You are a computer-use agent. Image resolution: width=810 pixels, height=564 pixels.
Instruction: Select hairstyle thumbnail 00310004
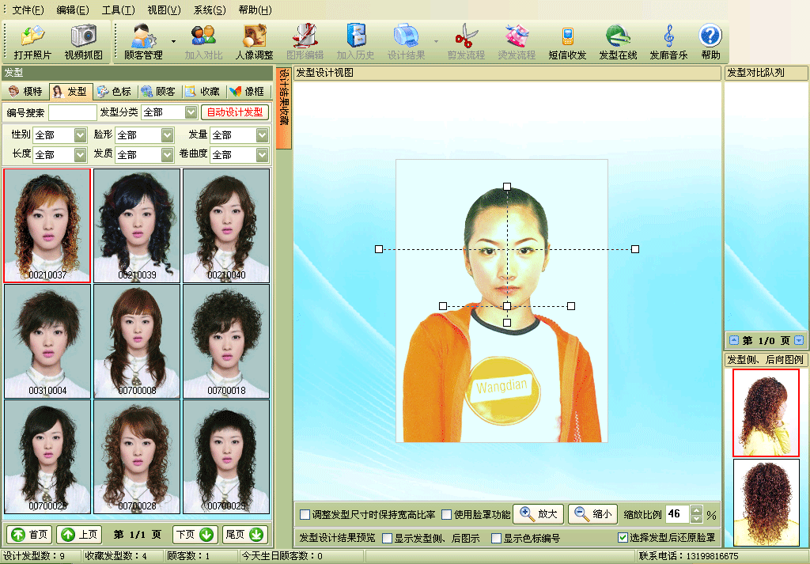click(x=47, y=340)
